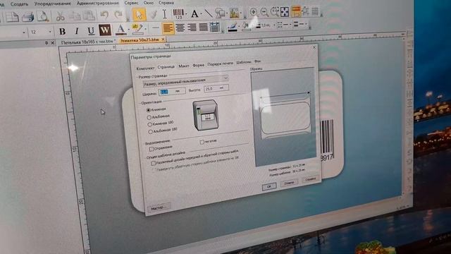Click the Undo arrow icon

pos(104,15)
